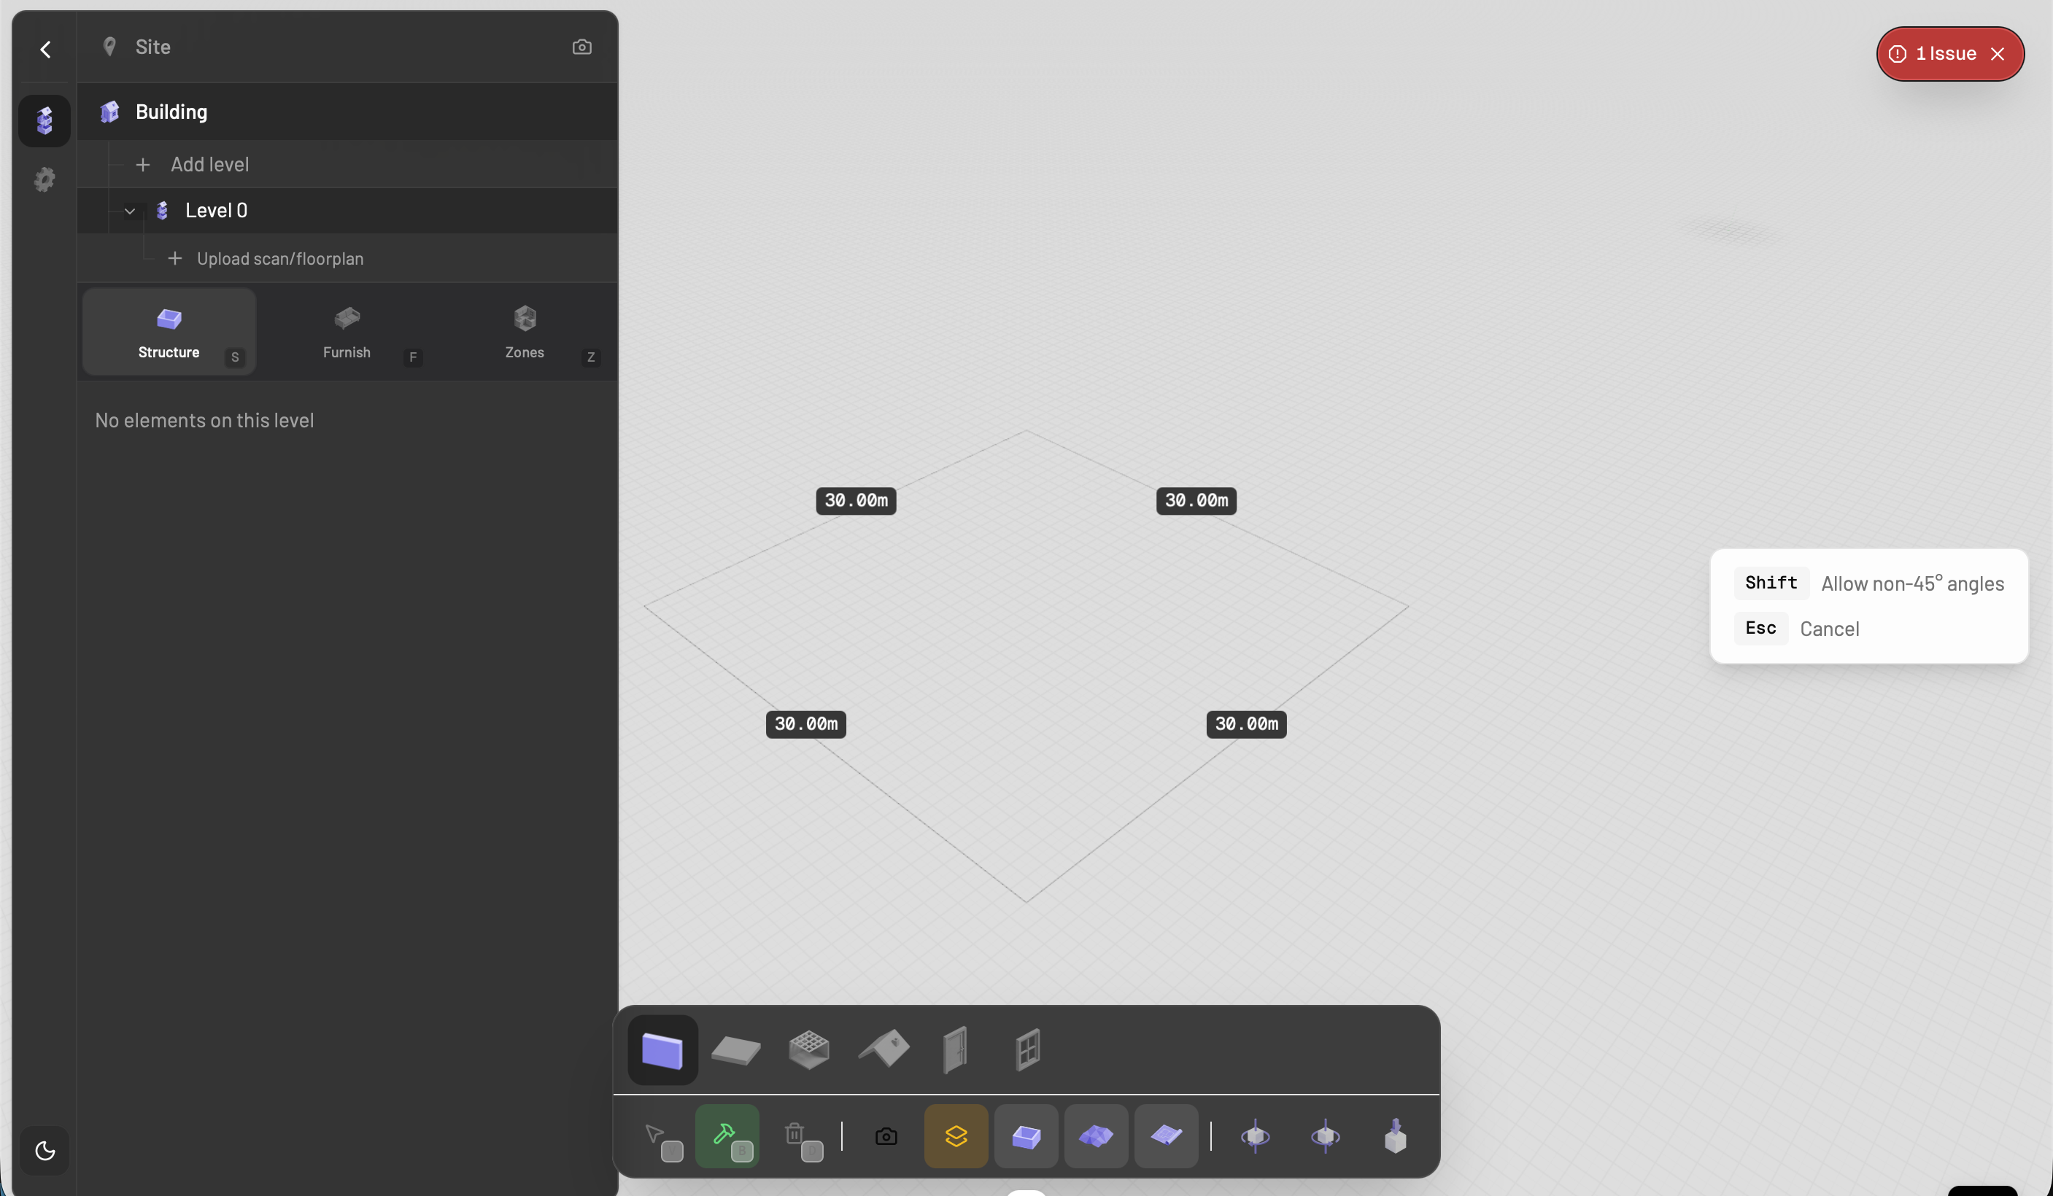Screen dimensions: 2053x1196
Task: Select the Roof tool
Action: pyautogui.click(x=884, y=1049)
